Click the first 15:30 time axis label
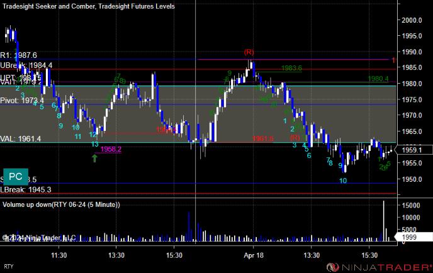Screen dimensions: 433x273 tap(174, 255)
